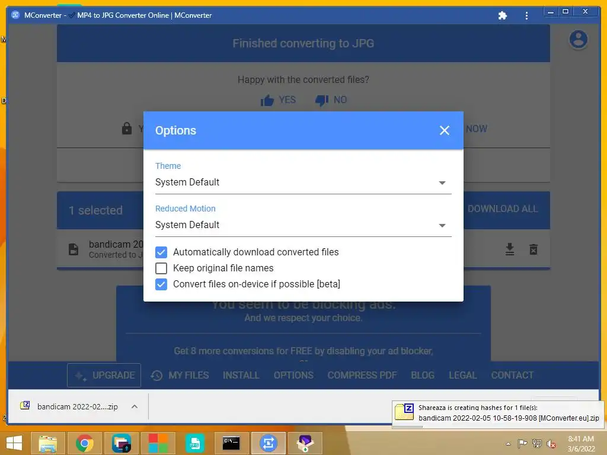Viewport: 607px width, 455px height.
Task: Switch to MConverter taskbar icon
Action: coord(269,443)
